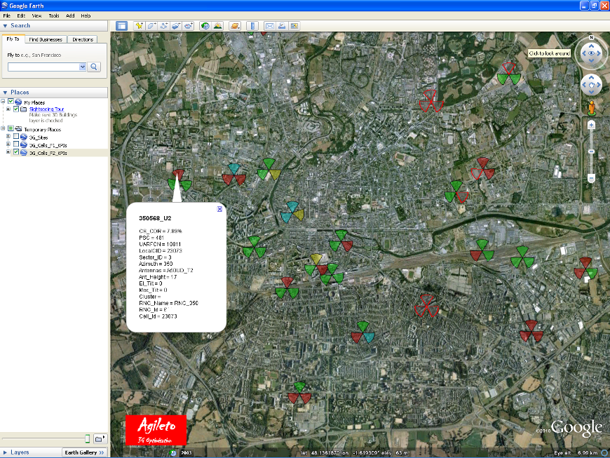
Task: Open the historical imagery clock icon
Action: [x=205, y=26]
